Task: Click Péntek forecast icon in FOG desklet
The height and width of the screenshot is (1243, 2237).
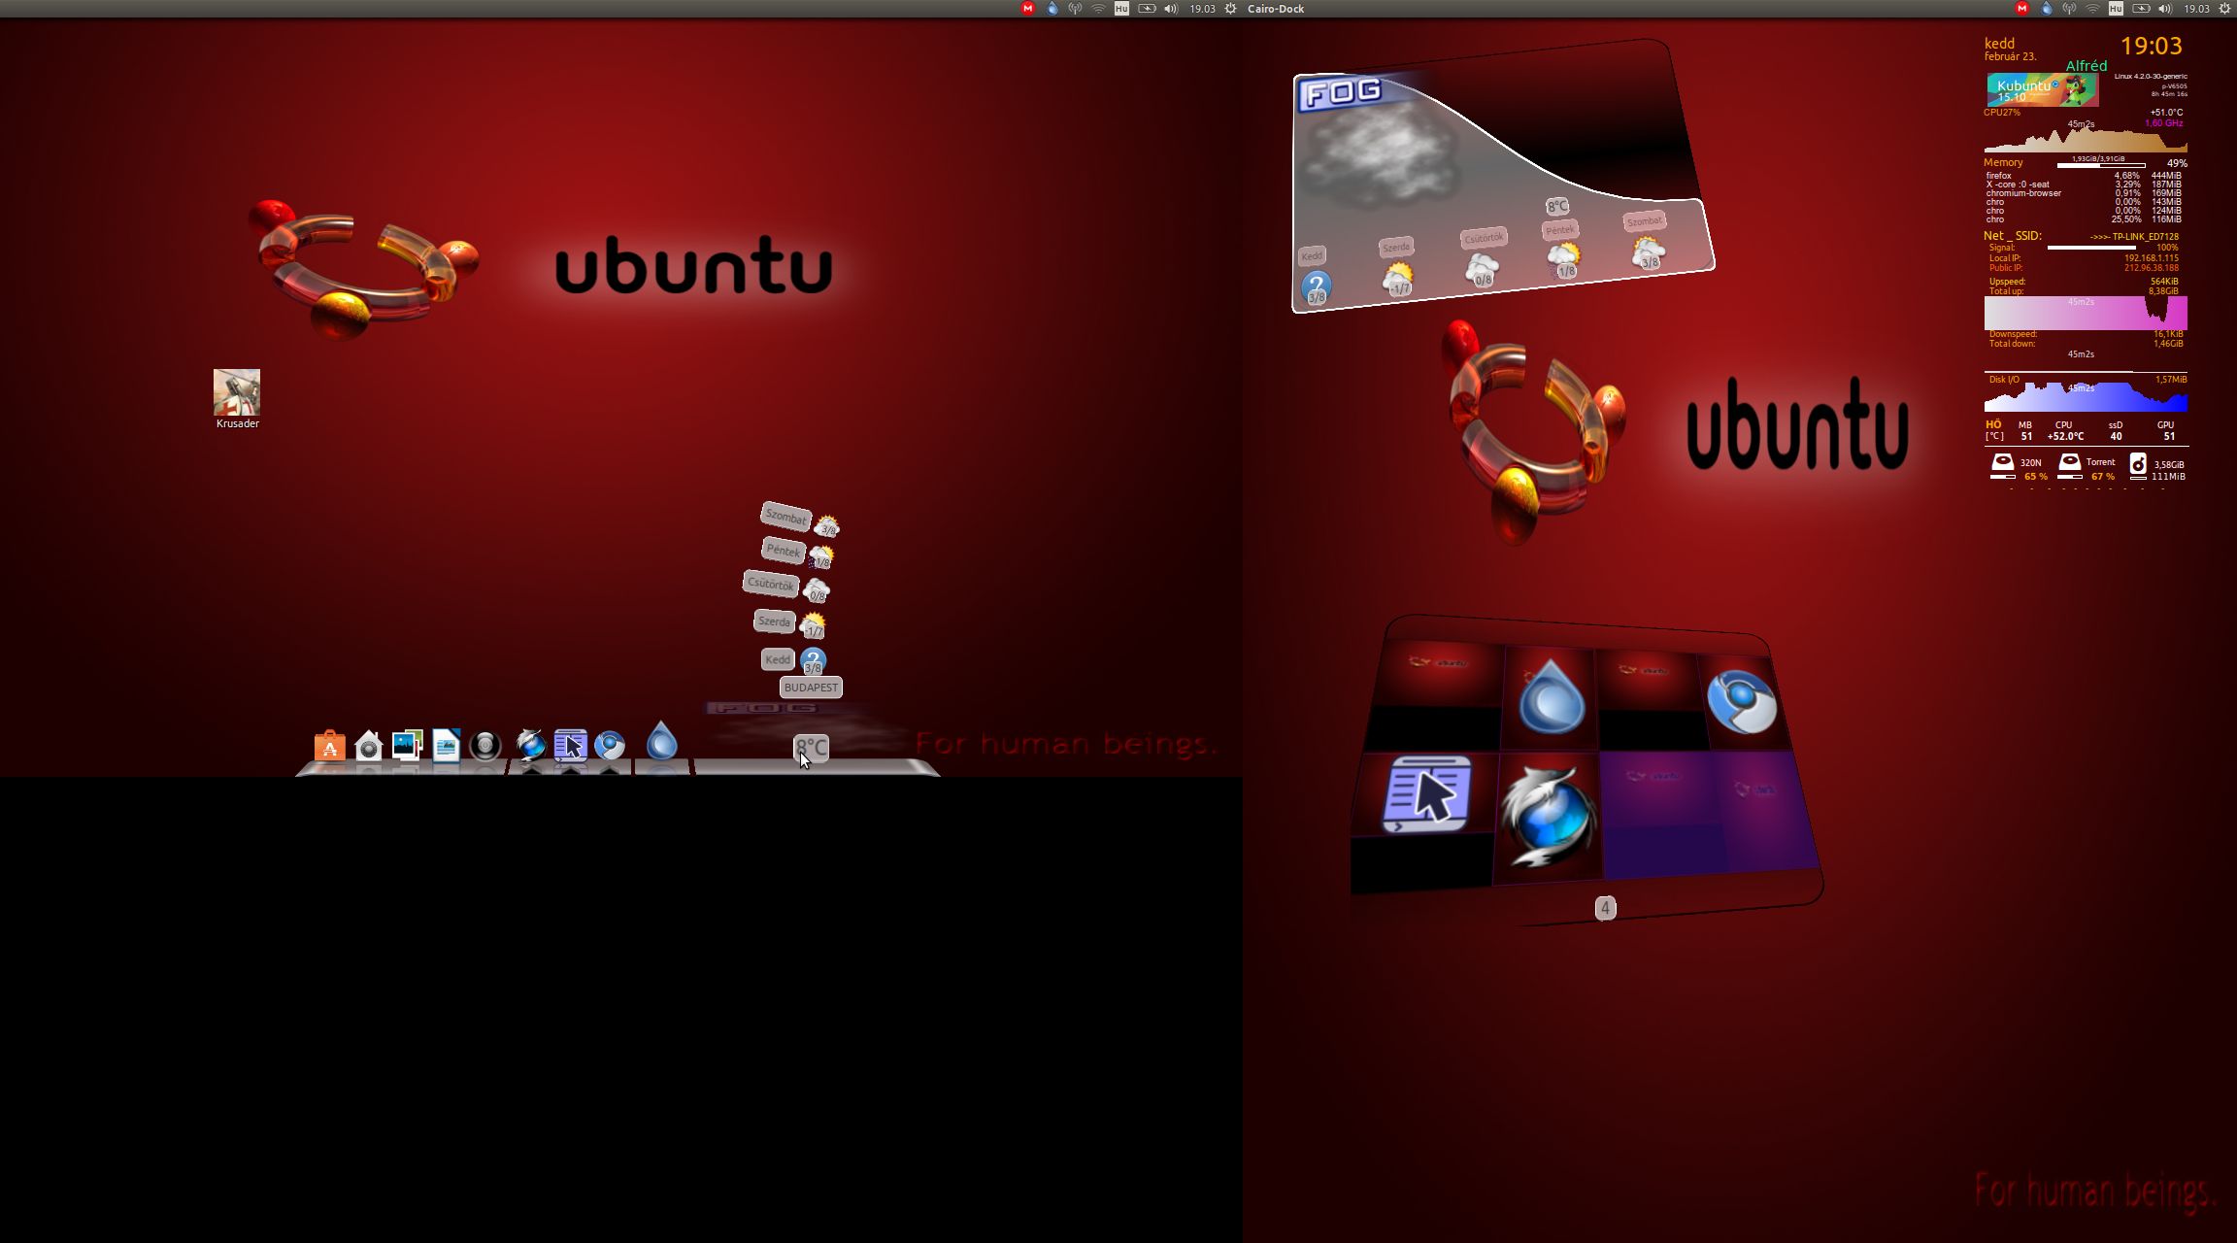Action: click(1564, 261)
